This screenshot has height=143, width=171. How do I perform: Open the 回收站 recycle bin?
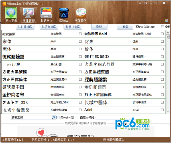click(64, 15)
